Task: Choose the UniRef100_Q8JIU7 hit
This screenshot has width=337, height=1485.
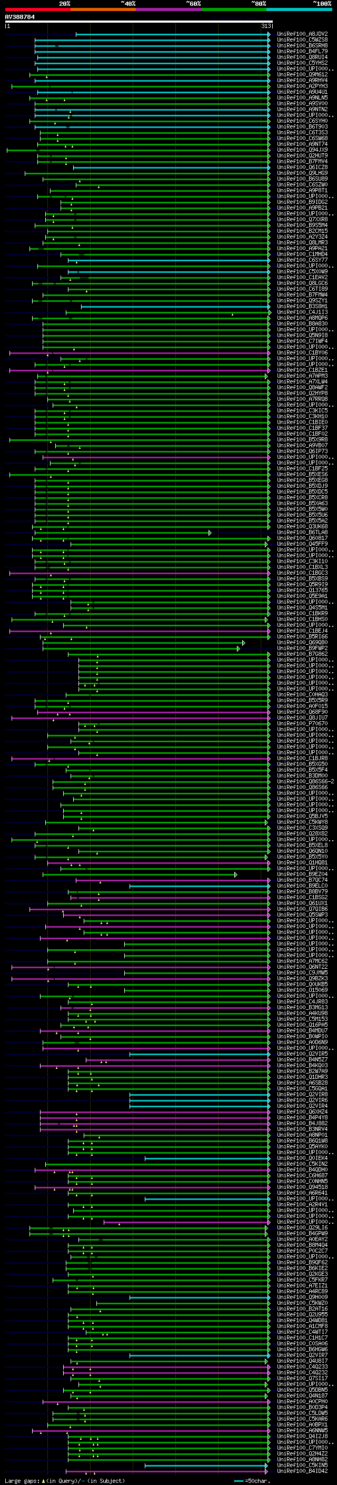Action: [x=302, y=717]
